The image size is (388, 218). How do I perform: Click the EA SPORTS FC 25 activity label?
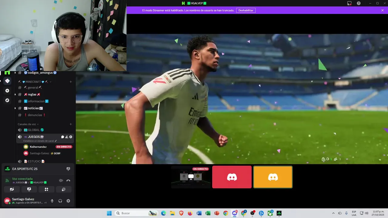pos(25,169)
